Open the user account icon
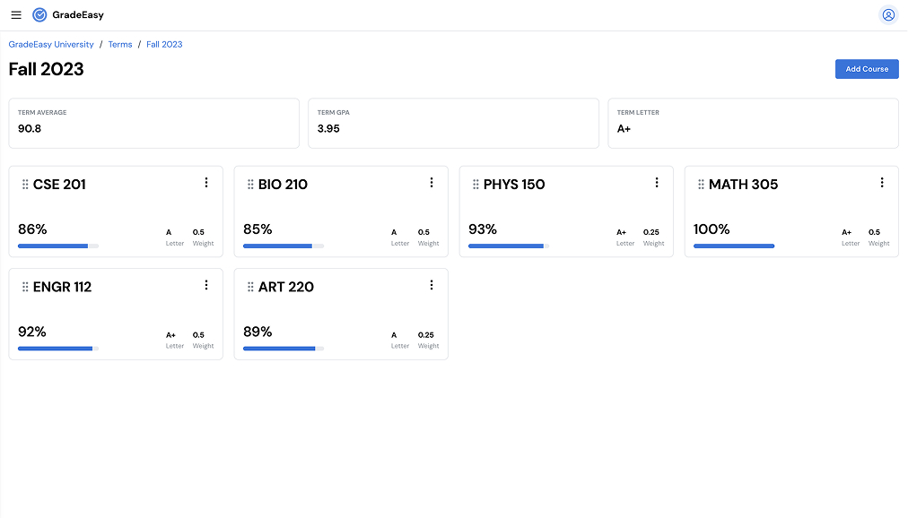Viewport: 908px width, 518px height. pos(887,14)
